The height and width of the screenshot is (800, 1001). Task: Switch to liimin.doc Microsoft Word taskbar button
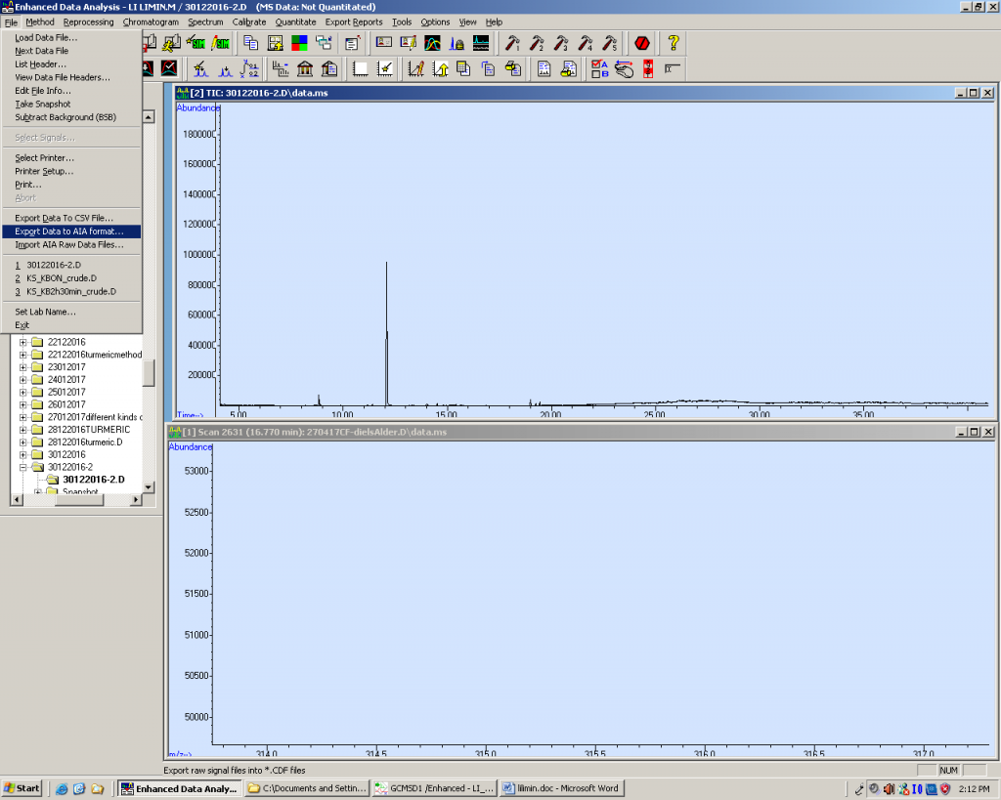click(561, 788)
